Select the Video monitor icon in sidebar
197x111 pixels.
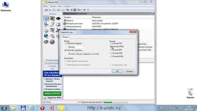pos(46,24)
